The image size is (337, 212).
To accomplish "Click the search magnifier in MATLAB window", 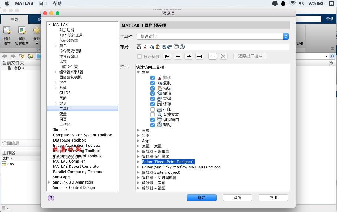I will [x=332, y=56].
